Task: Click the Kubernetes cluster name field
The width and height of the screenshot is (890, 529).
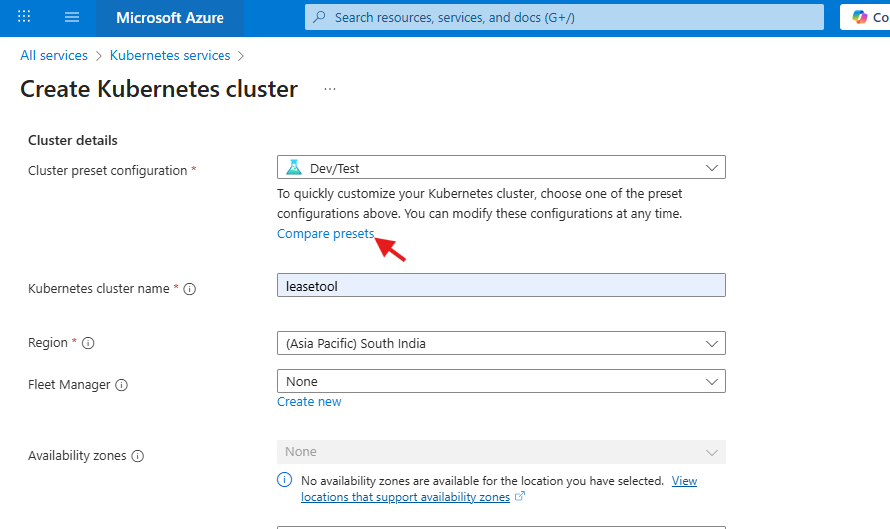Action: click(x=501, y=285)
